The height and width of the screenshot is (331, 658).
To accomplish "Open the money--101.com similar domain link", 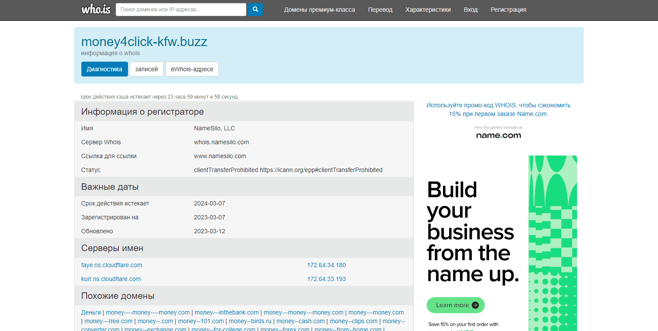I will pos(201,321).
